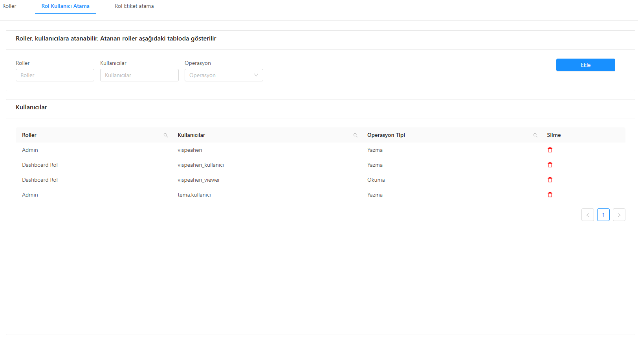Screen dimensions: 638x337
Task: Open search filter in Kullanıcılar column header
Action: [x=356, y=135]
